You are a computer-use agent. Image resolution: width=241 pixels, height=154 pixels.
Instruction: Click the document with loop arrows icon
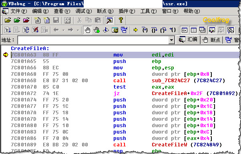(x=26, y=30)
